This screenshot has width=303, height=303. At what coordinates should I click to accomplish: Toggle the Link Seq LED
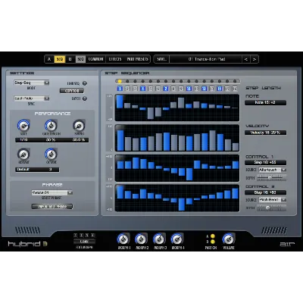(x=85, y=83)
